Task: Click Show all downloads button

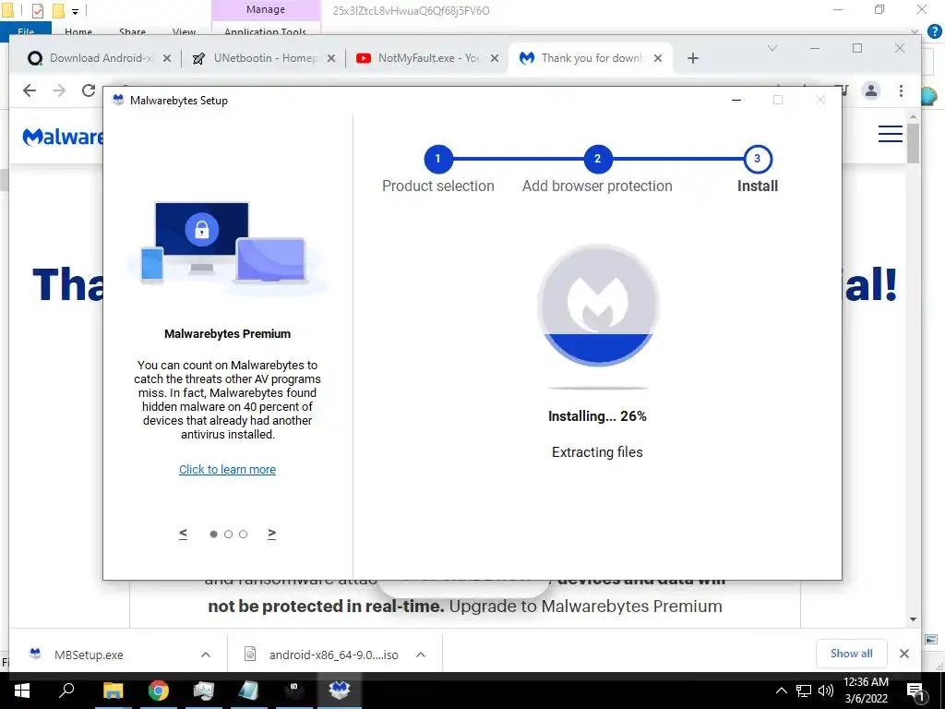Action: 851,654
